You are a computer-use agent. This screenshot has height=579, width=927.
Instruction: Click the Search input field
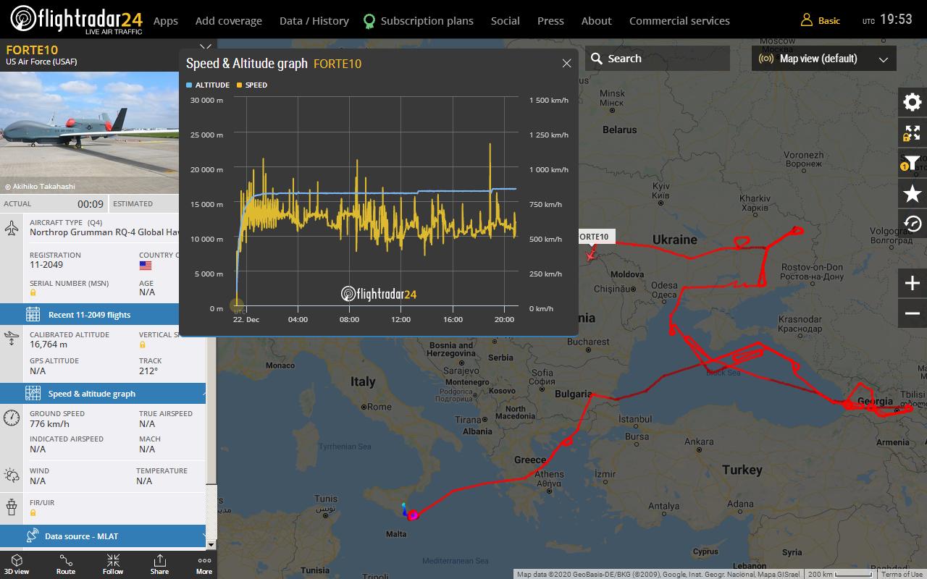tap(658, 59)
